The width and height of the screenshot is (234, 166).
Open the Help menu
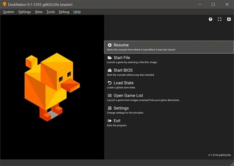tap(77, 12)
